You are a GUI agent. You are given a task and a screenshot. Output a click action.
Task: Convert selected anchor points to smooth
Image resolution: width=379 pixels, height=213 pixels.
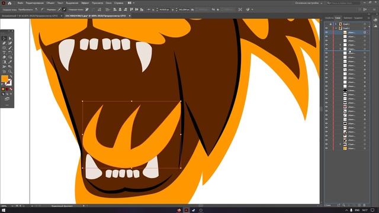tap(42, 9)
